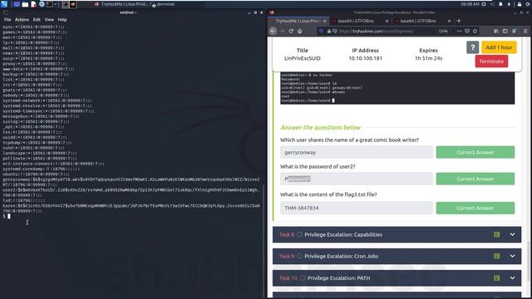The height and width of the screenshot is (299, 532).
Task: Expand Task 10 Privilege Escalation: PATH
Action: tap(397, 278)
